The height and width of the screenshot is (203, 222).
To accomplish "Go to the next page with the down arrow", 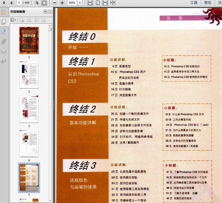I will [x=11, y=3].
